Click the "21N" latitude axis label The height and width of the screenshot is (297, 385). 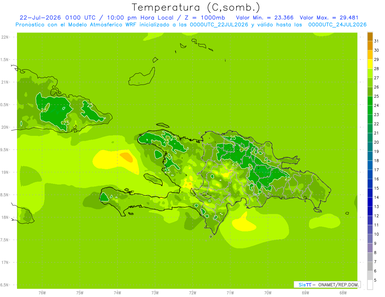tap(4, 82)
